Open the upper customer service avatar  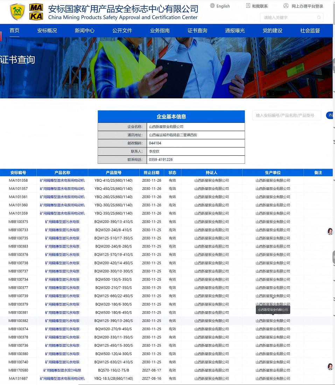tap(330, 231)
